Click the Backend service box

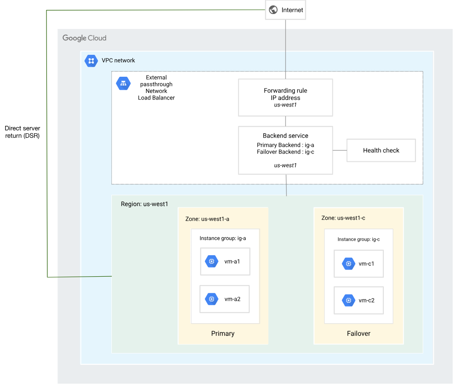coord(286,150)
